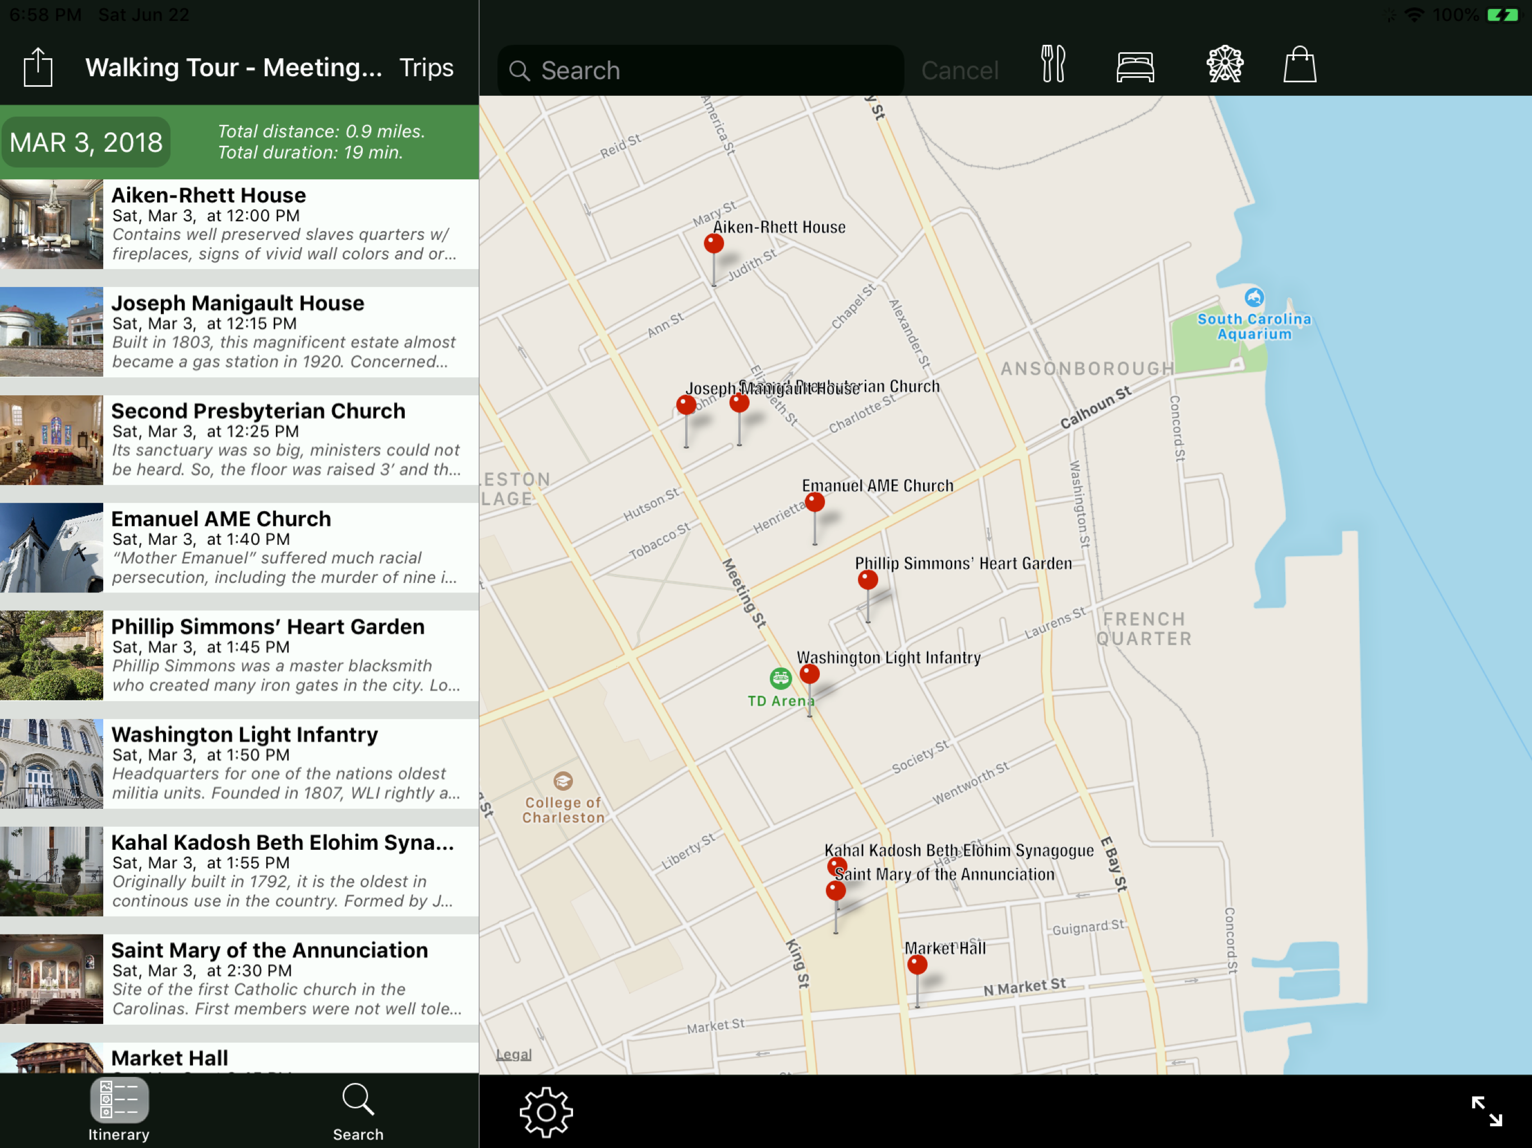Viewport: 1532px width, 1148px height.
Task: Tap the Emanuel AME Church map label
Action: 878,486
